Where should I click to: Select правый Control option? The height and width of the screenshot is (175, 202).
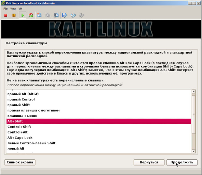click(99, 99)
